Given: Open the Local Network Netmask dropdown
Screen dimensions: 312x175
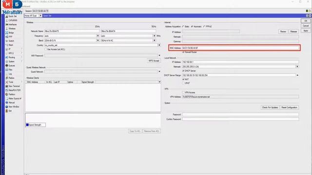Looking at the screenshot, I should [x=297, y=67].
